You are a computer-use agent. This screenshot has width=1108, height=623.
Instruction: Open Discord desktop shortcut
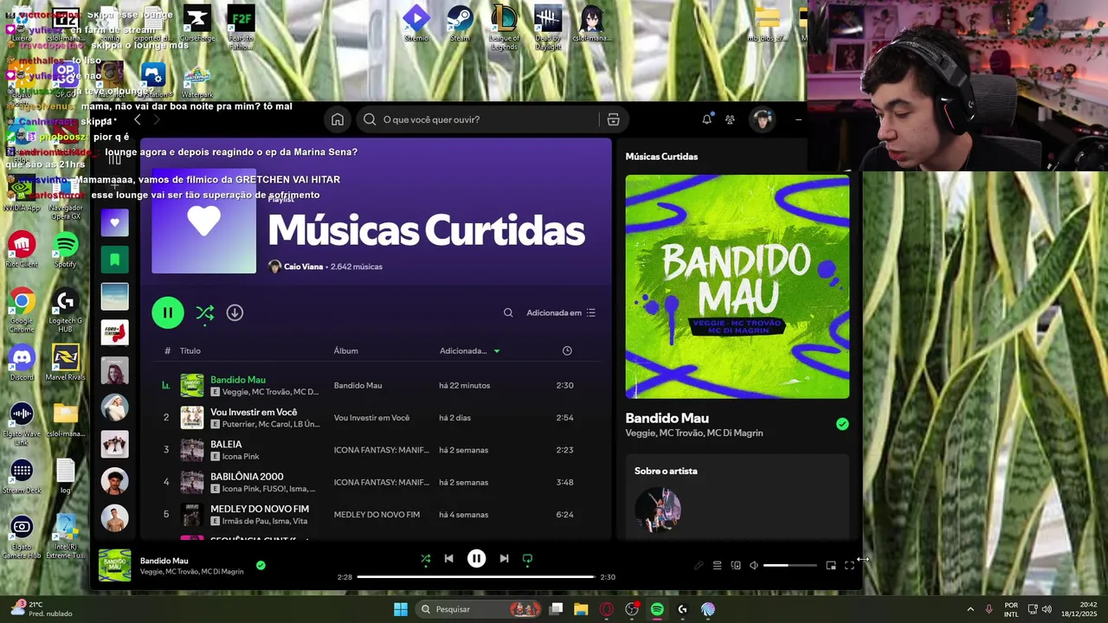coord(22,362)
